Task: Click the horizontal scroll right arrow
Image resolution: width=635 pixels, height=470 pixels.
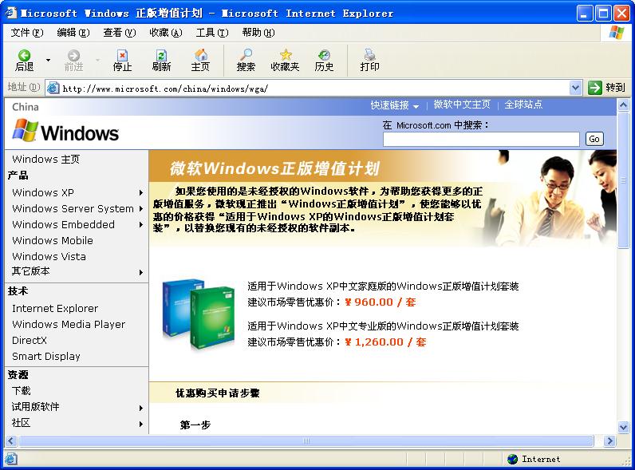Action: pyautogui.click(x=609, y=440)
